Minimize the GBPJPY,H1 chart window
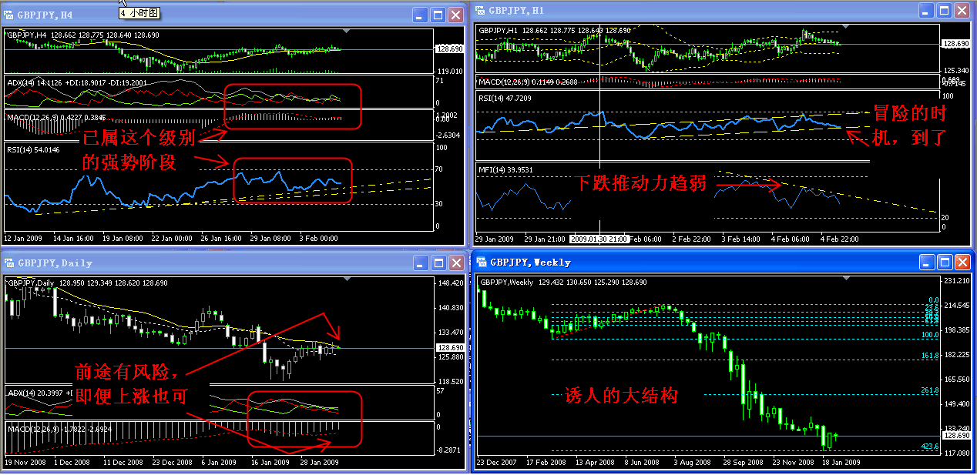977x475 pixels. click(926, 10)
